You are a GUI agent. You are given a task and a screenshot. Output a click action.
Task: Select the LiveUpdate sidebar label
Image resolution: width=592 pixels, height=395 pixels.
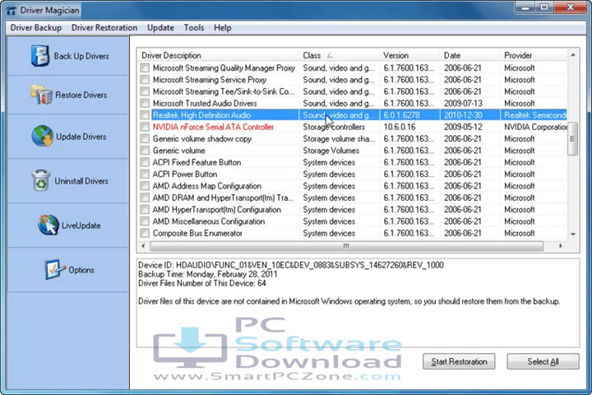(x=81, y=225)
